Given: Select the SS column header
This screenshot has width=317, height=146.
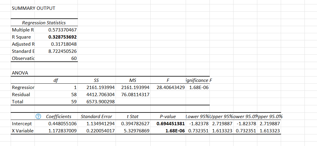Looking at the screenshot, I should tap(97, 81).
